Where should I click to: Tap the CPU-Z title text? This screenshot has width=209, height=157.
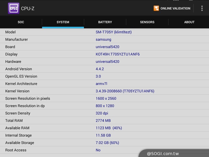point(28,8)
